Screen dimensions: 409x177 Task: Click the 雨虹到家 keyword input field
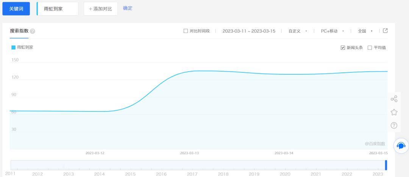58,9
